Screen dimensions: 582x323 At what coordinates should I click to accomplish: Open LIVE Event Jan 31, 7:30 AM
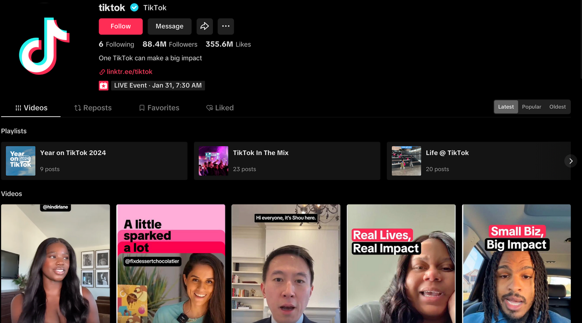coord(158,86)
